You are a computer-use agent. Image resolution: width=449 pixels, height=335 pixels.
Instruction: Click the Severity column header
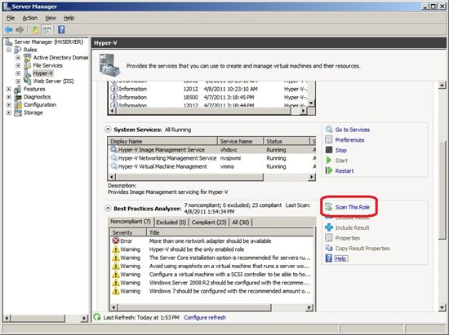[x=128, y=232]
